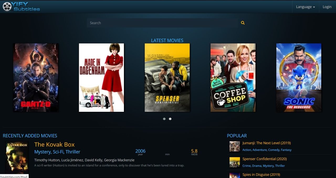Screen dimensions: 336x178
Task: Open The Kovak Box title link
Action: (54, 144)
